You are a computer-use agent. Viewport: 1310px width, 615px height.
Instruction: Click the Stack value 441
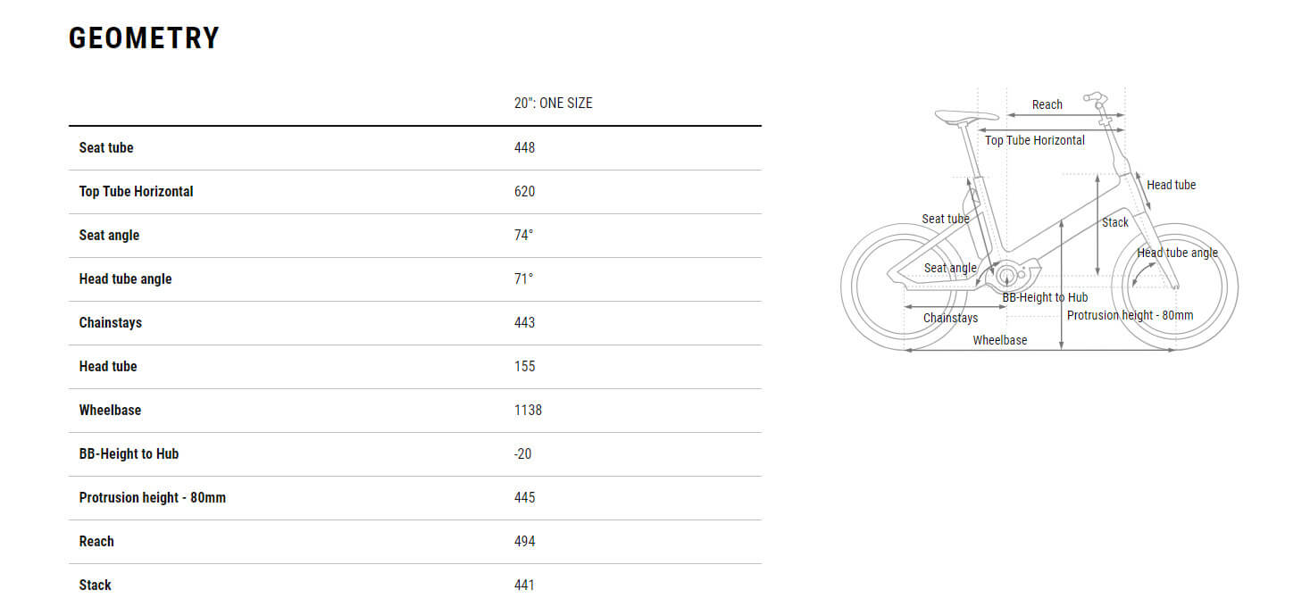[524, 585]
